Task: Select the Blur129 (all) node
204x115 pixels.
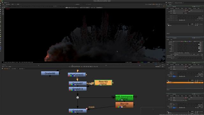Action: [124, 105]
